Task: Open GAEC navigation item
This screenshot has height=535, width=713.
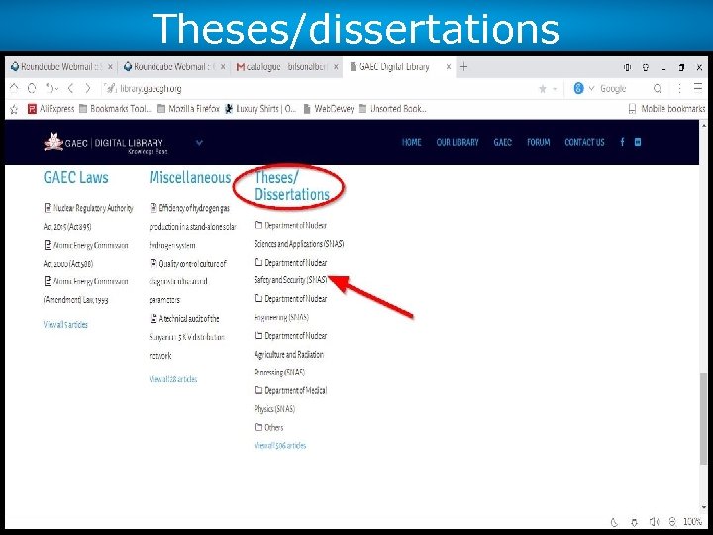Action: pyautogui.click(x=502, y=142)
